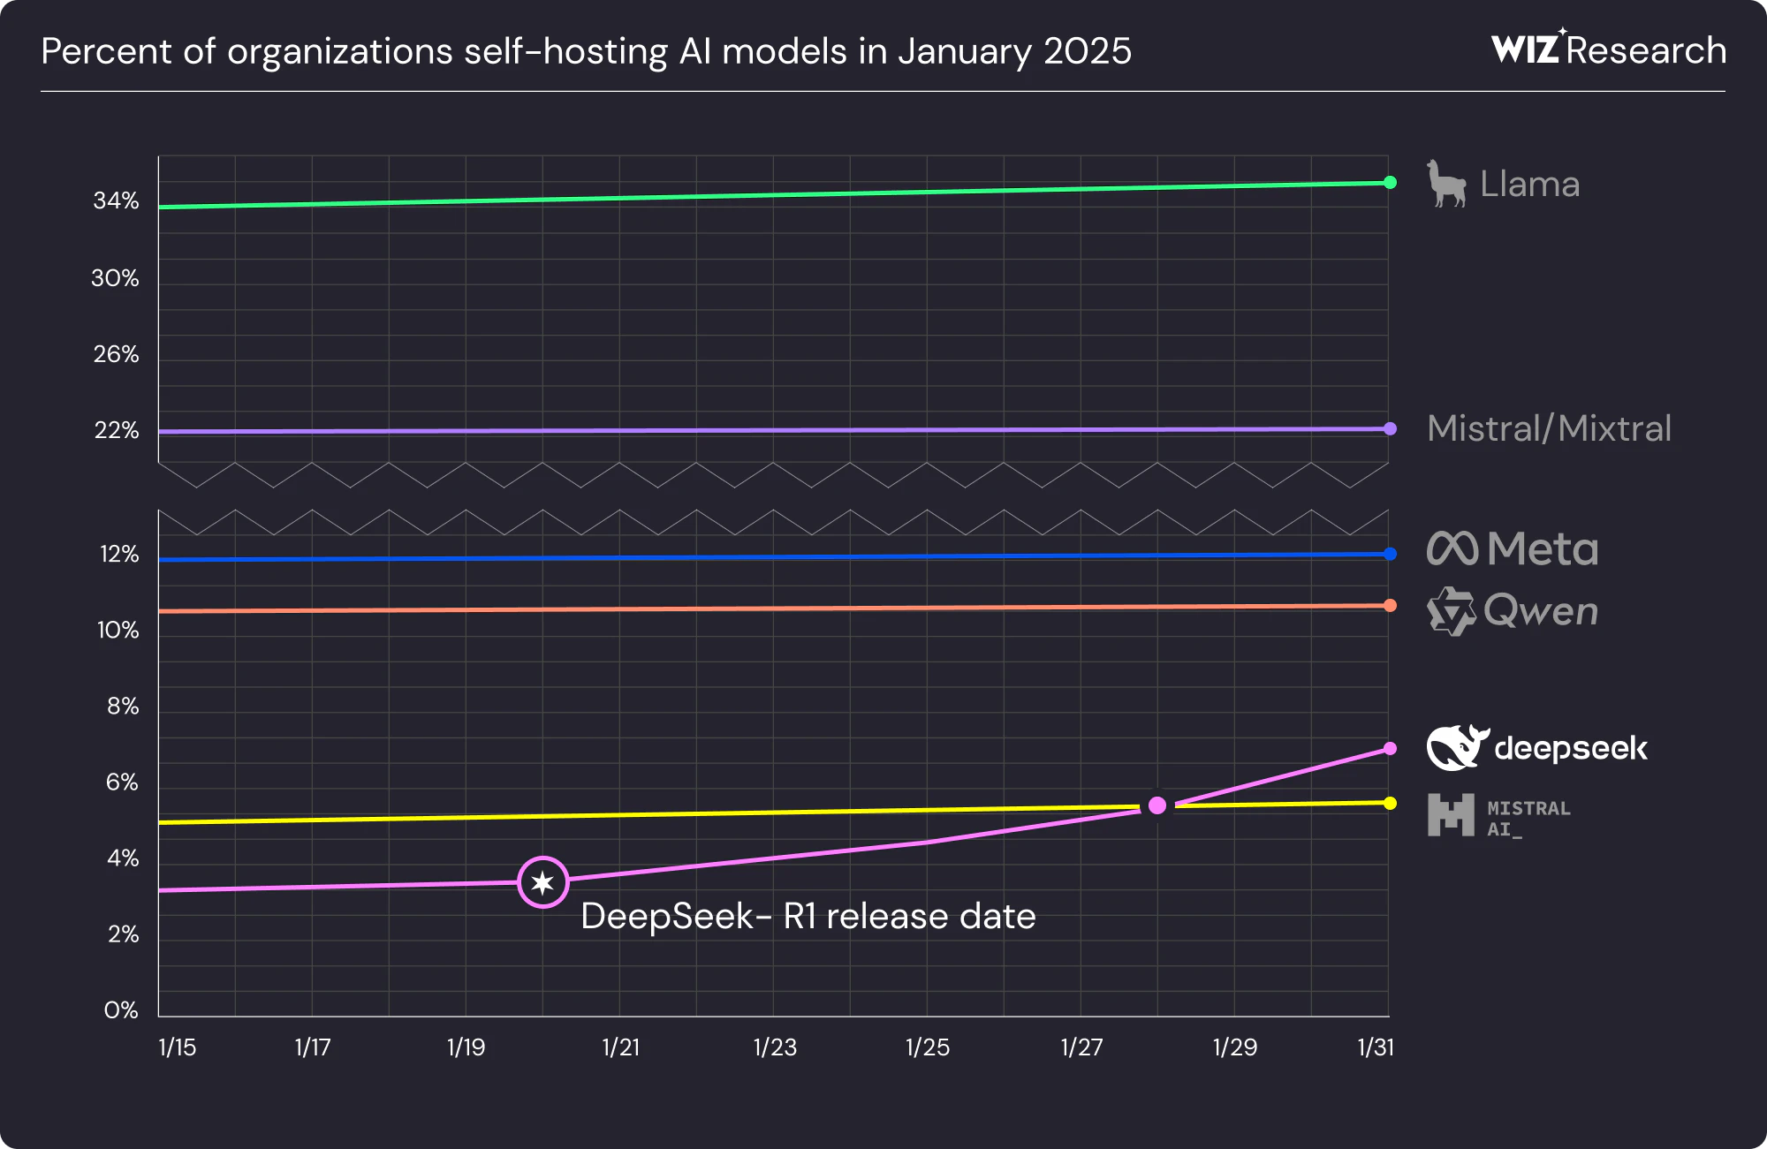Viewport: 1767px width, 1149px height.
Task: Click the 1/21 x-axis date label
Action: (x=620, y=1047)
